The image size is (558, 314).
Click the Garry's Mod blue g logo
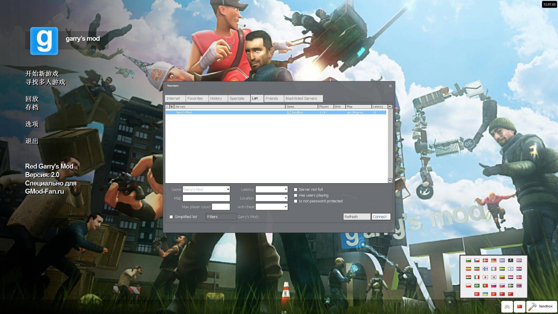(x=44, y=41)
